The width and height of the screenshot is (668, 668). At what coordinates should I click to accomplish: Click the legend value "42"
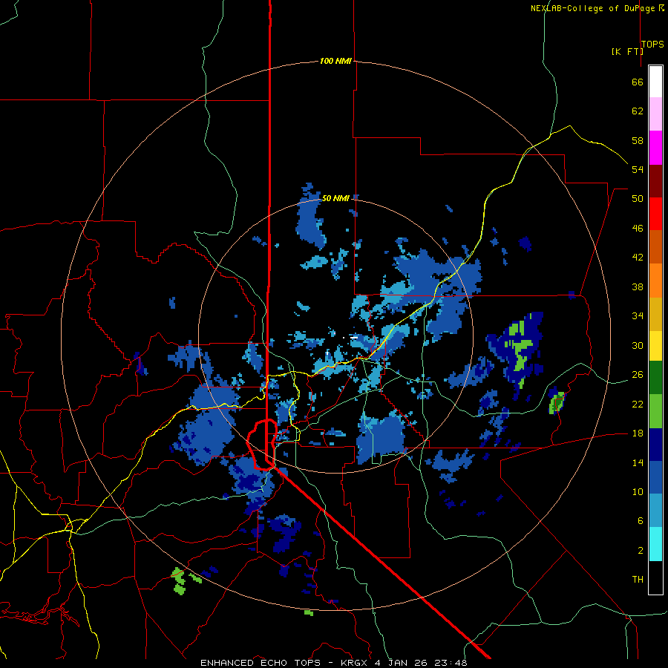pos(638,258)
